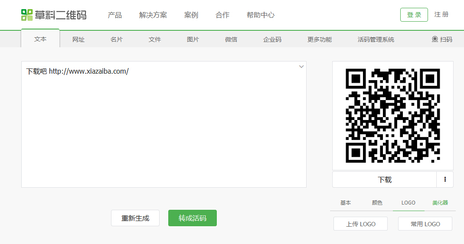
Task: Switch to the 图片 tab
Action: pyautogui.click(x=193, y=39)
